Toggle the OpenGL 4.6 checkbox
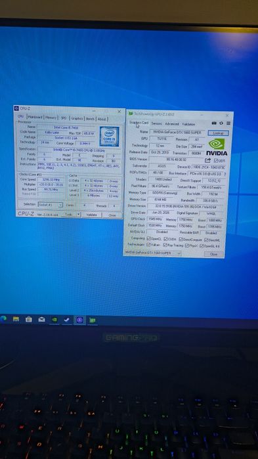Viewport: 258px width, 459px height. 202,246
